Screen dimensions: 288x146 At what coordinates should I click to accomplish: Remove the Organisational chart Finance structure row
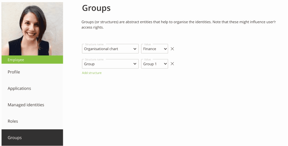click(x=172, y=49)
